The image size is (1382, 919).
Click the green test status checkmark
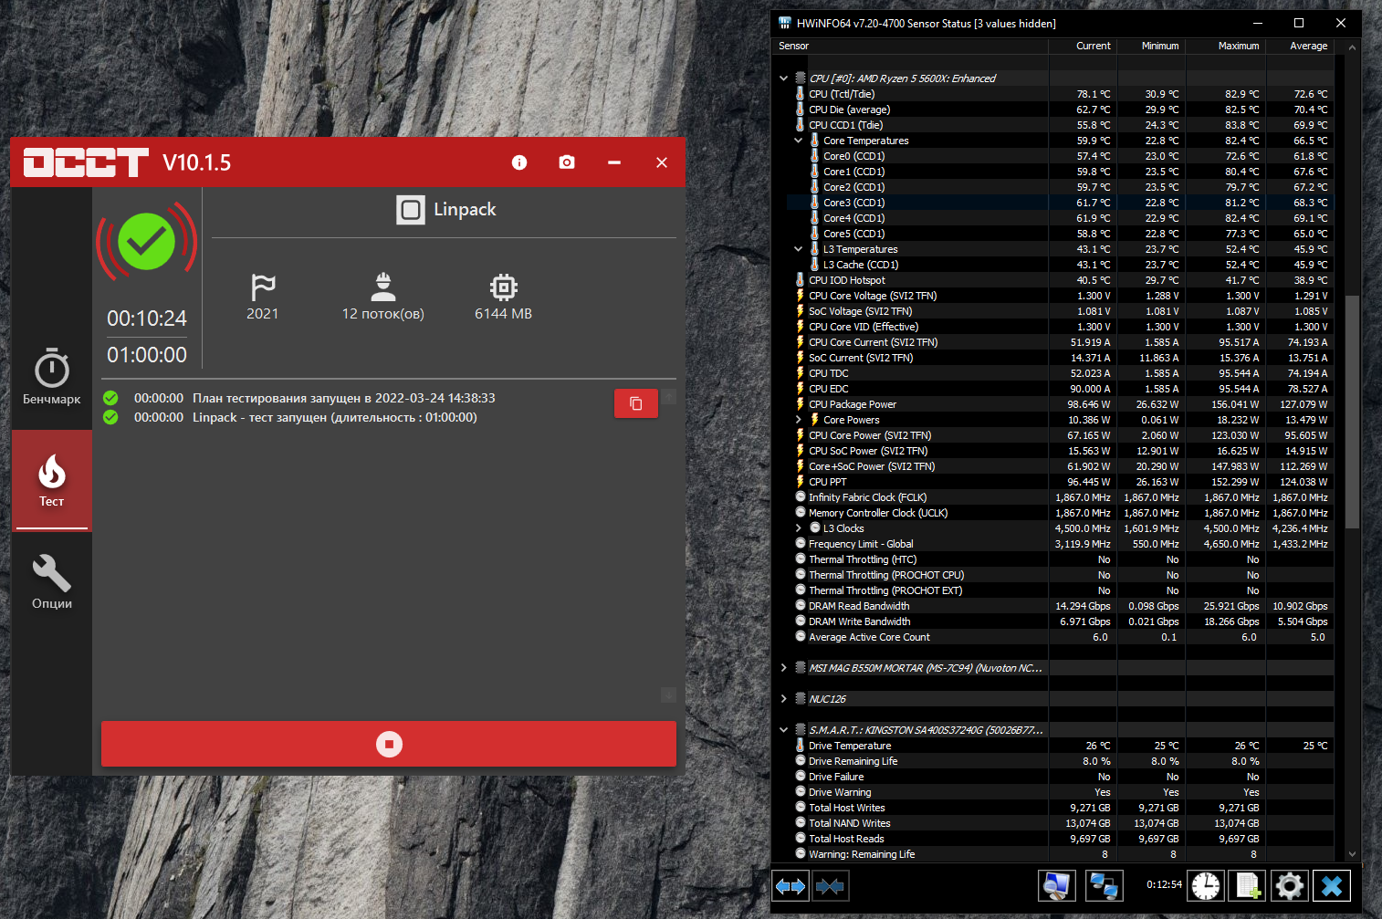147,241
